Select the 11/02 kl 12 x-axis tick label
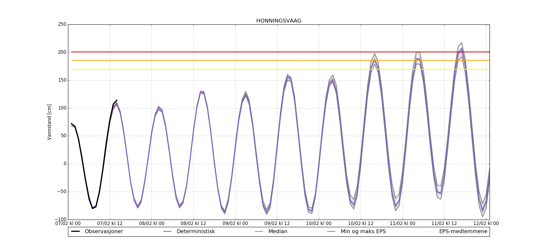This screenshot has height=244, width=544. click(x=444, y=224)
